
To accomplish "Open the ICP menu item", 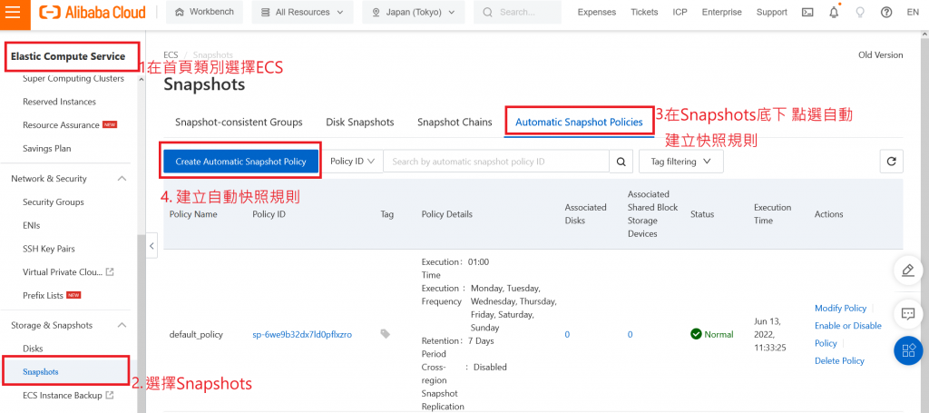I will click(680, 12).
